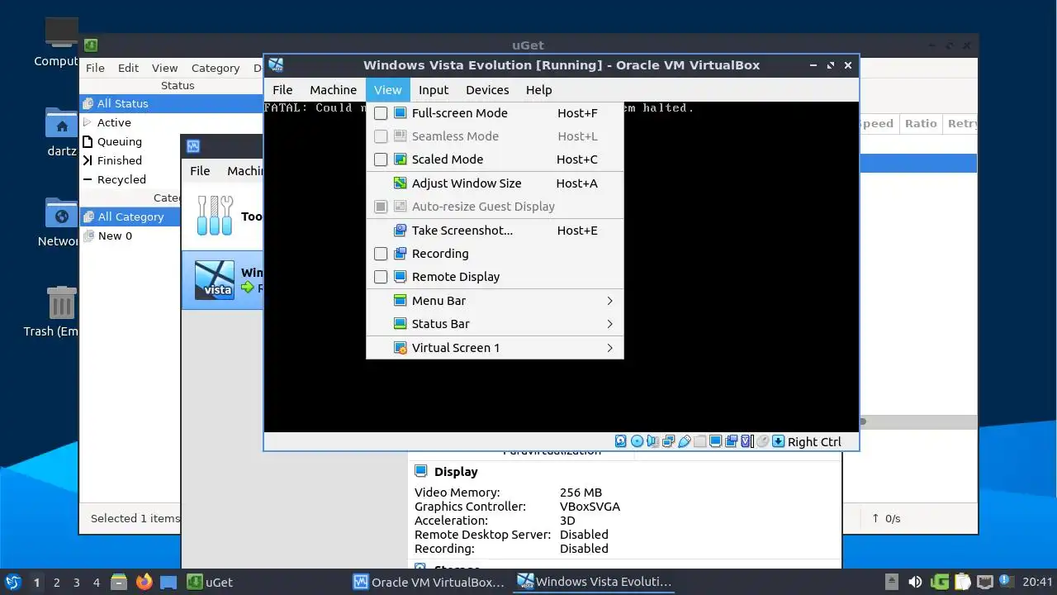The height and width of the screenshot is (595, 1057).
Task: Click the Auto-resize Guest Display checkbox
Action: tap(381, 207)
